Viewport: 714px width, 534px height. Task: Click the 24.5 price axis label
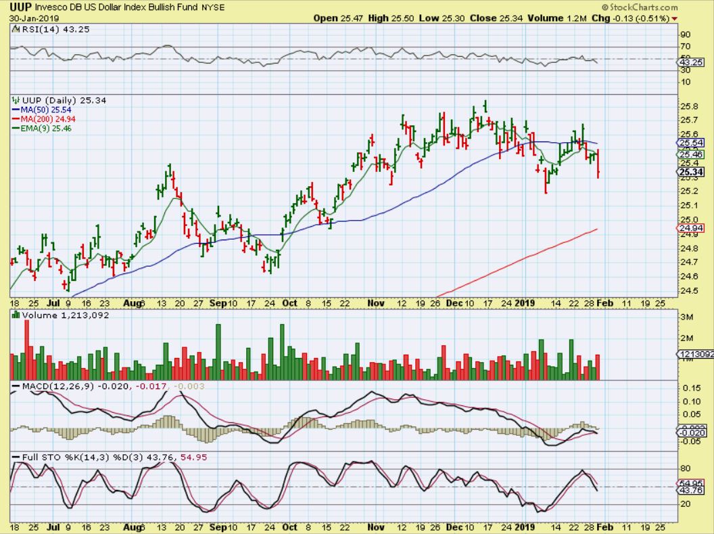click(x=688, y=291)
